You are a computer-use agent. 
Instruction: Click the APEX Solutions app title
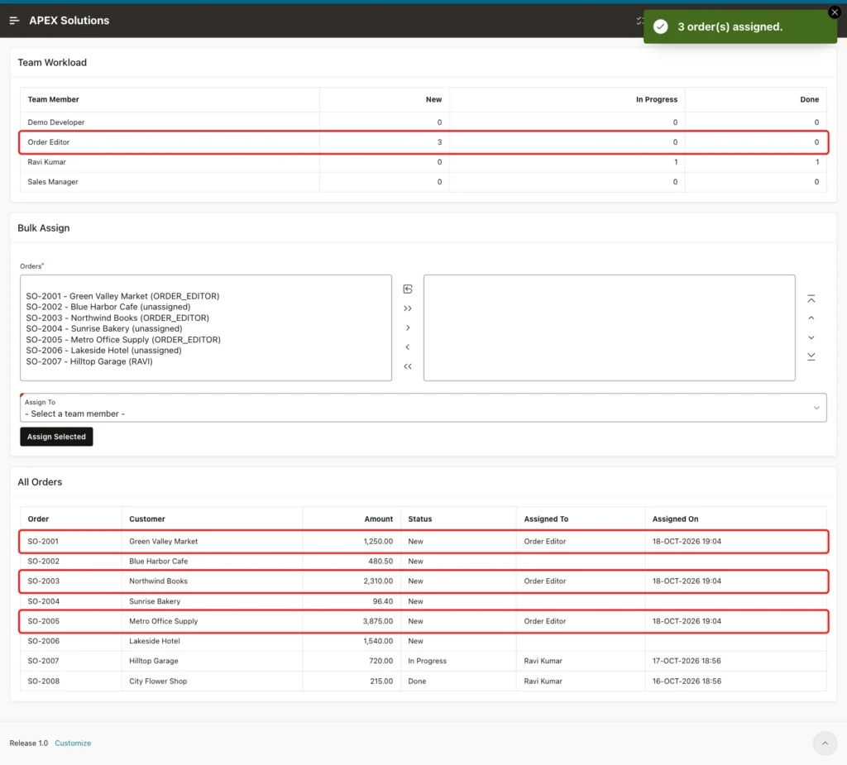(69, 21)
